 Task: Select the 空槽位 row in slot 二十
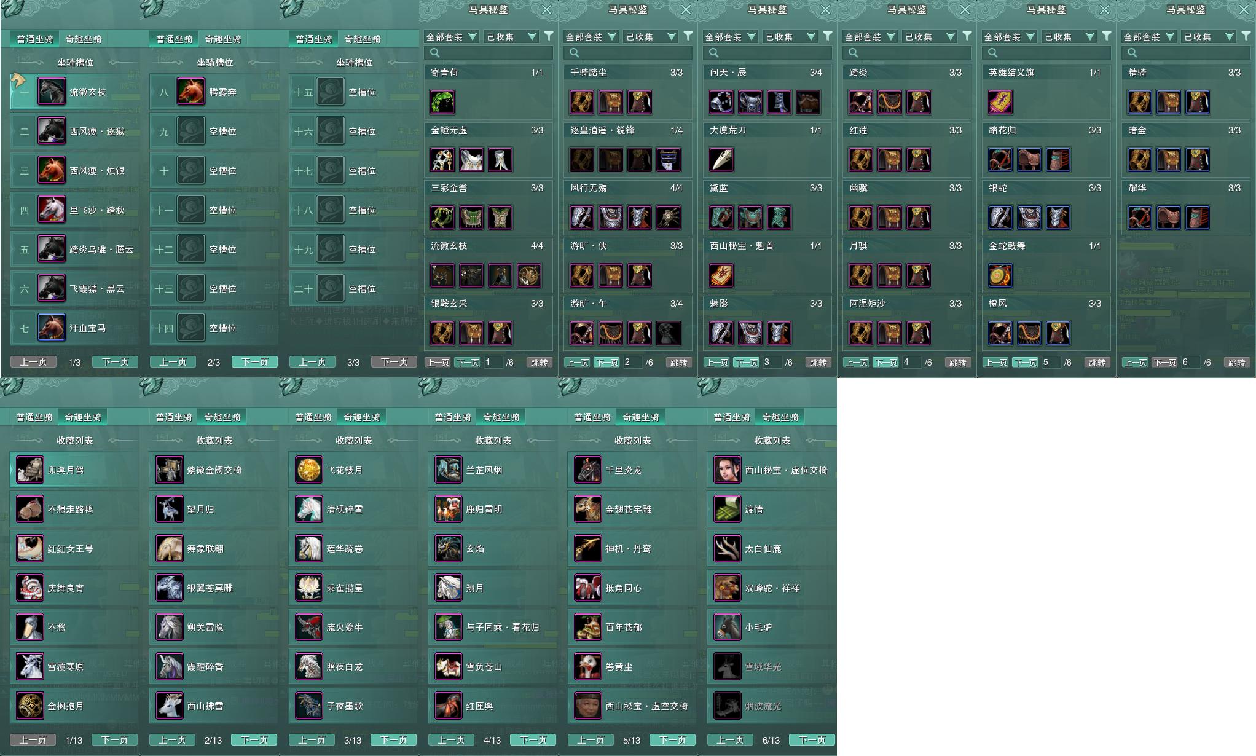coord(354,288)
